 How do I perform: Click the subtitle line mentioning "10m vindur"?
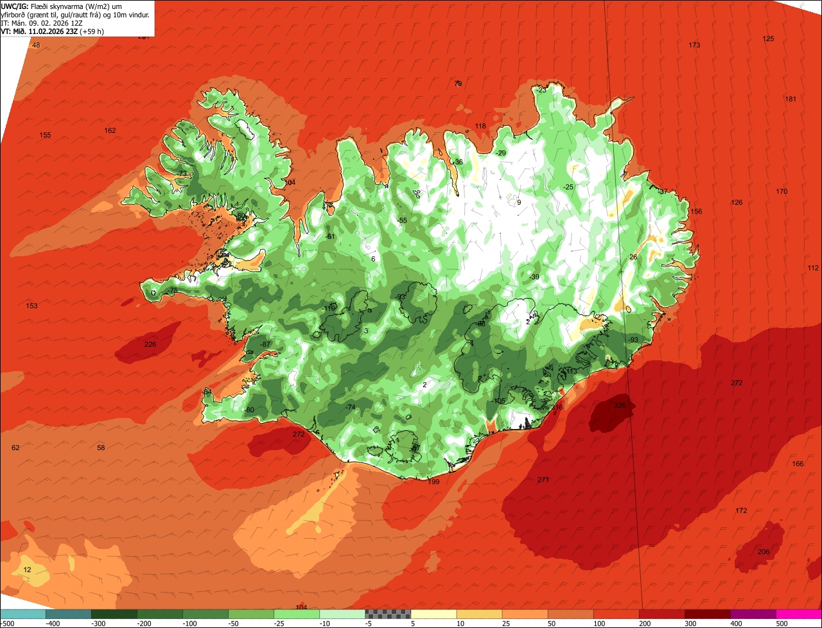pos(75,14)
